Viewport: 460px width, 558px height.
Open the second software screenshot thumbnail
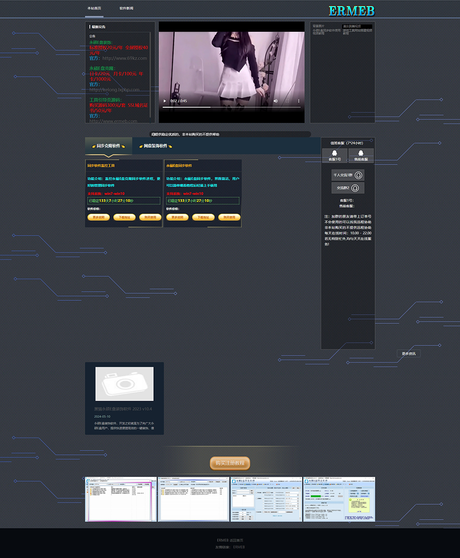click(x=194, y=499)
